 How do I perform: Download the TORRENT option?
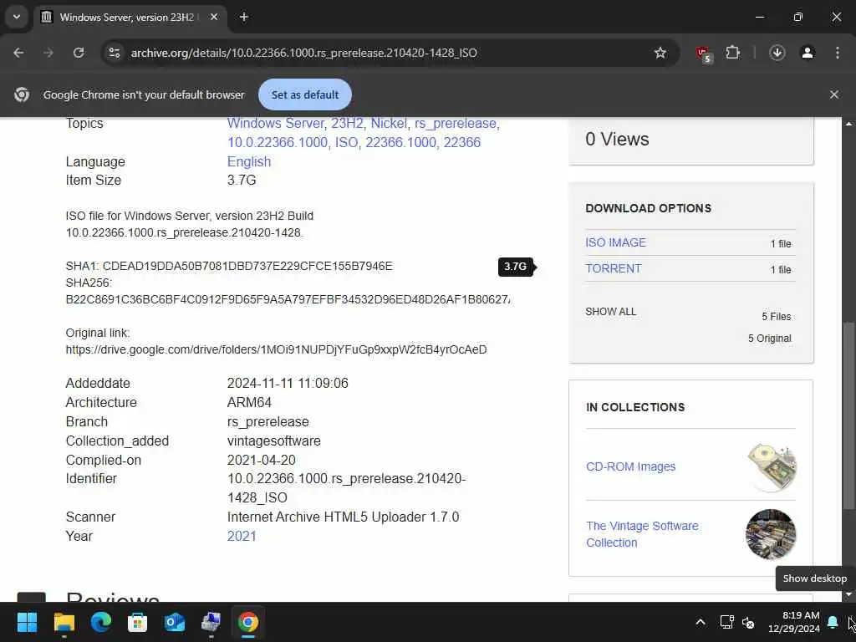[613, 268]
